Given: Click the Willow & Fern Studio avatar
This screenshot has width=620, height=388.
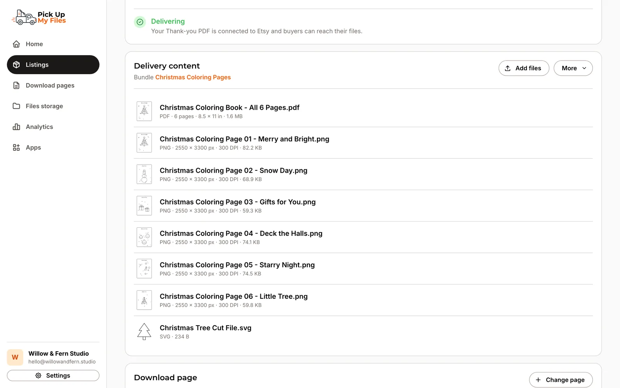Looking at the screenshot, I should click(15, 357).
